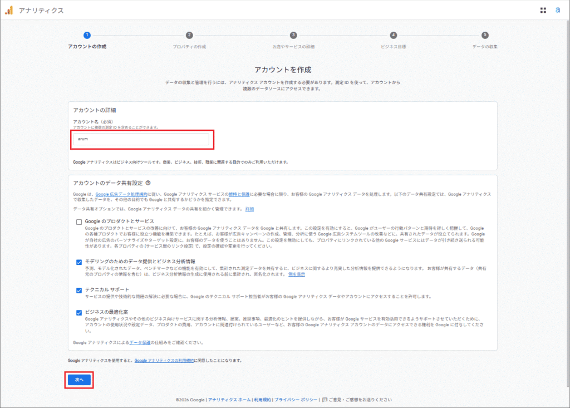The width and height of the screenshot is (570, 408).
Task: Open the account avatar menu
Action: click(x=558, y=9)
